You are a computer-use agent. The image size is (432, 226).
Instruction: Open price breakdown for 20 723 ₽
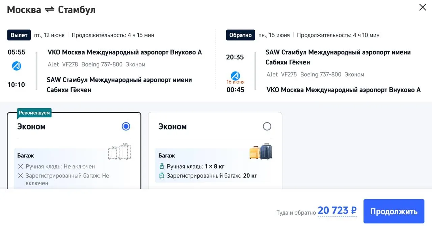coord(337,211)
